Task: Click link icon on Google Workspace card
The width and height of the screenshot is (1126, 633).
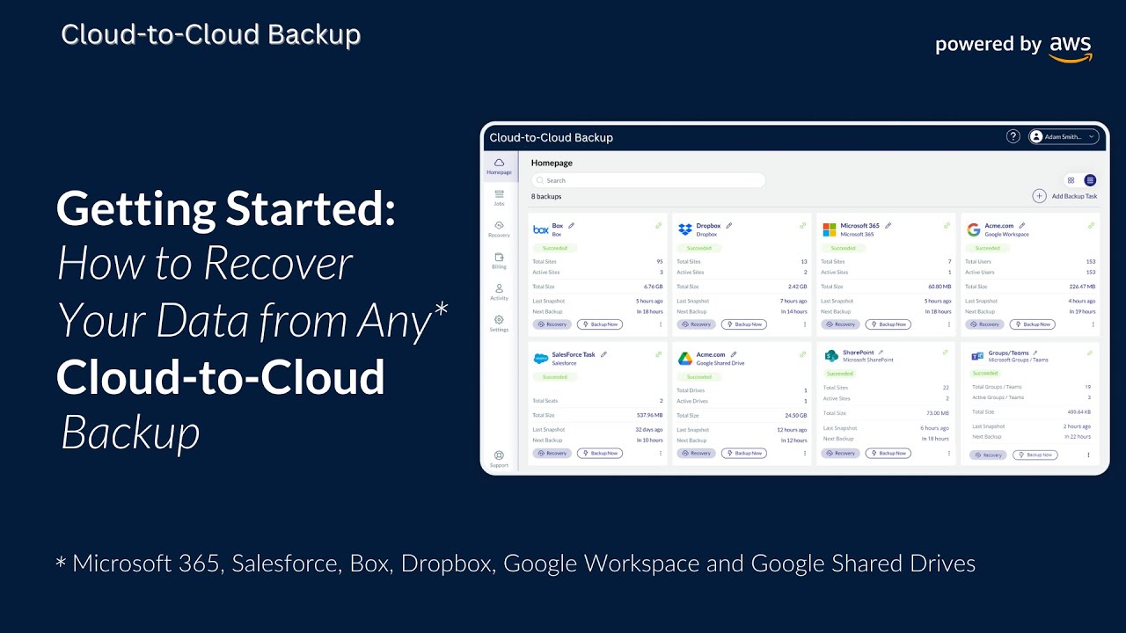Action: click(1091, 226)
